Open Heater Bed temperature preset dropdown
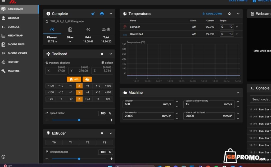This screenshot has height=167, width=271. (x=237, y=34)
